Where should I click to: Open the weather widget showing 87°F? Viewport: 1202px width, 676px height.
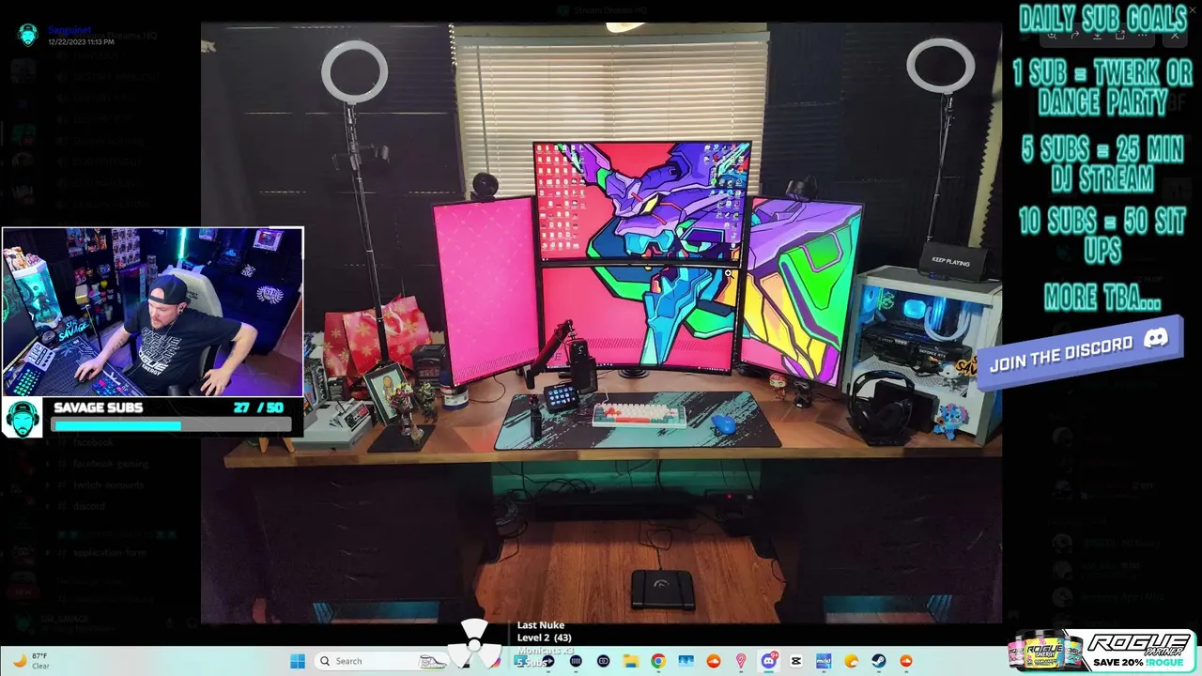(32, 661)
